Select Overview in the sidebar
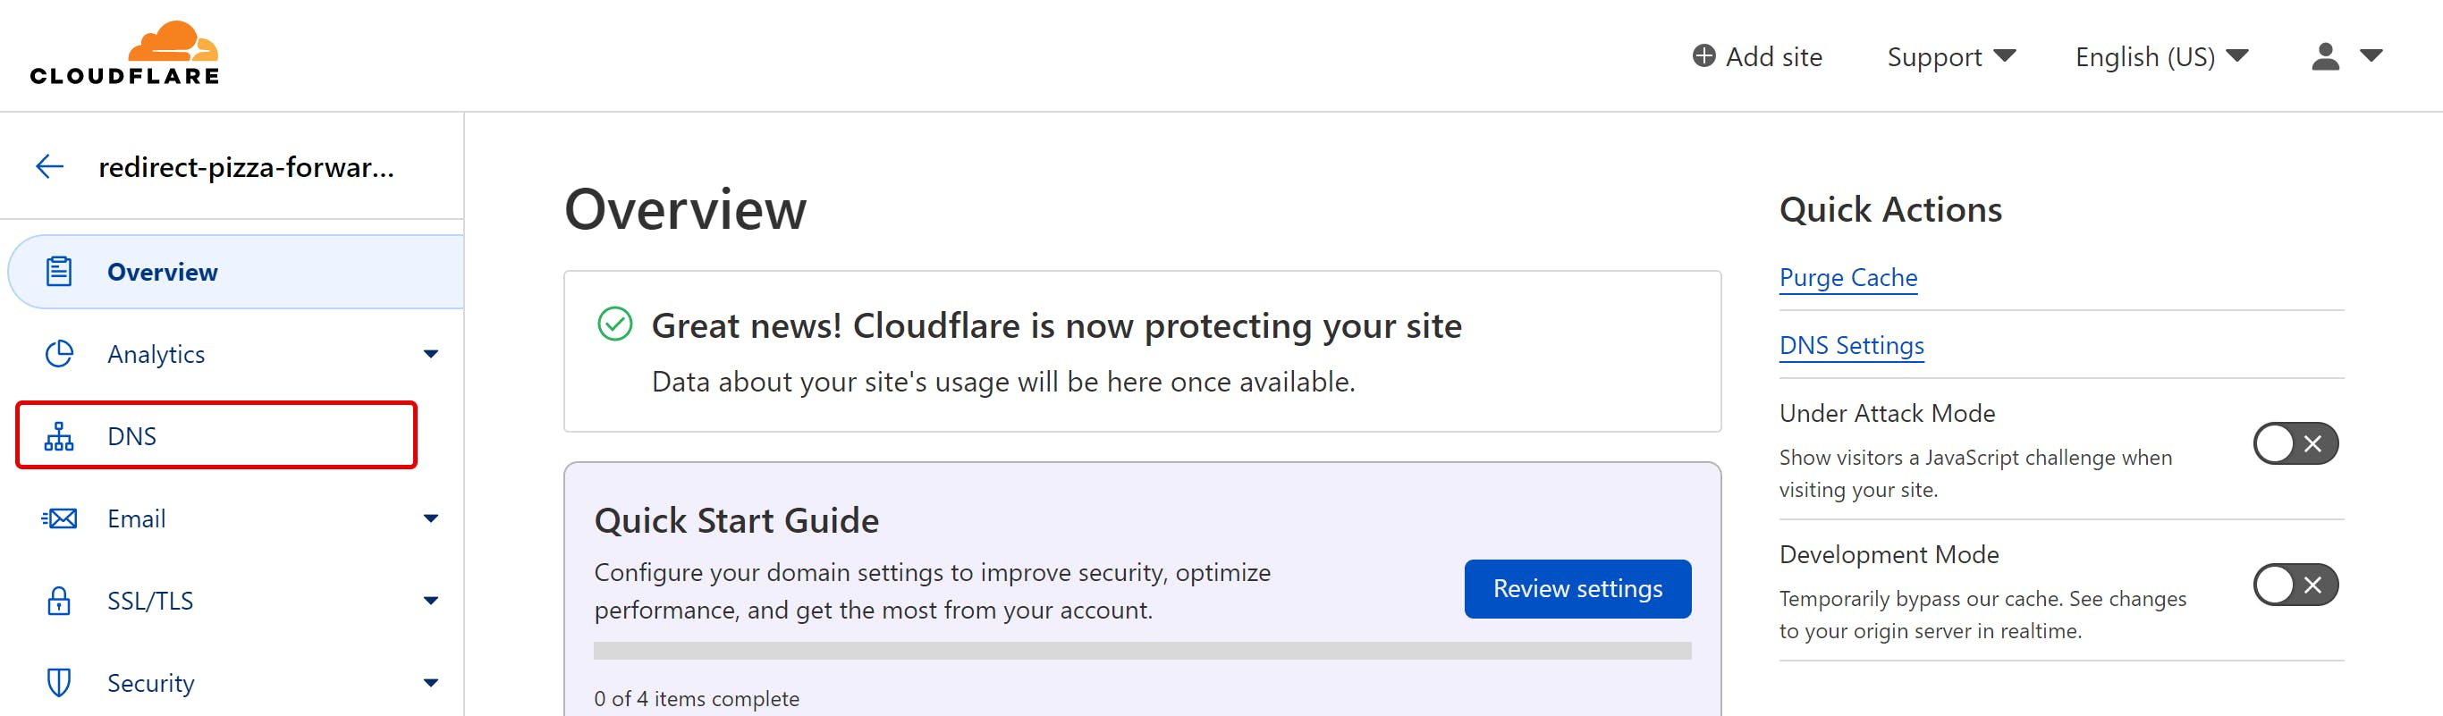2443x716 pixels. (162, 272)
